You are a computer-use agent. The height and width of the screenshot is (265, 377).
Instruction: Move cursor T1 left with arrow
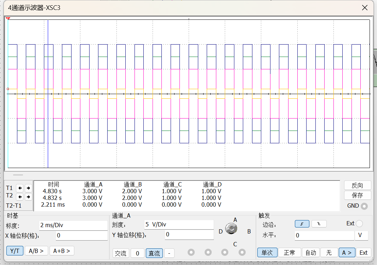tap(20, 188)
